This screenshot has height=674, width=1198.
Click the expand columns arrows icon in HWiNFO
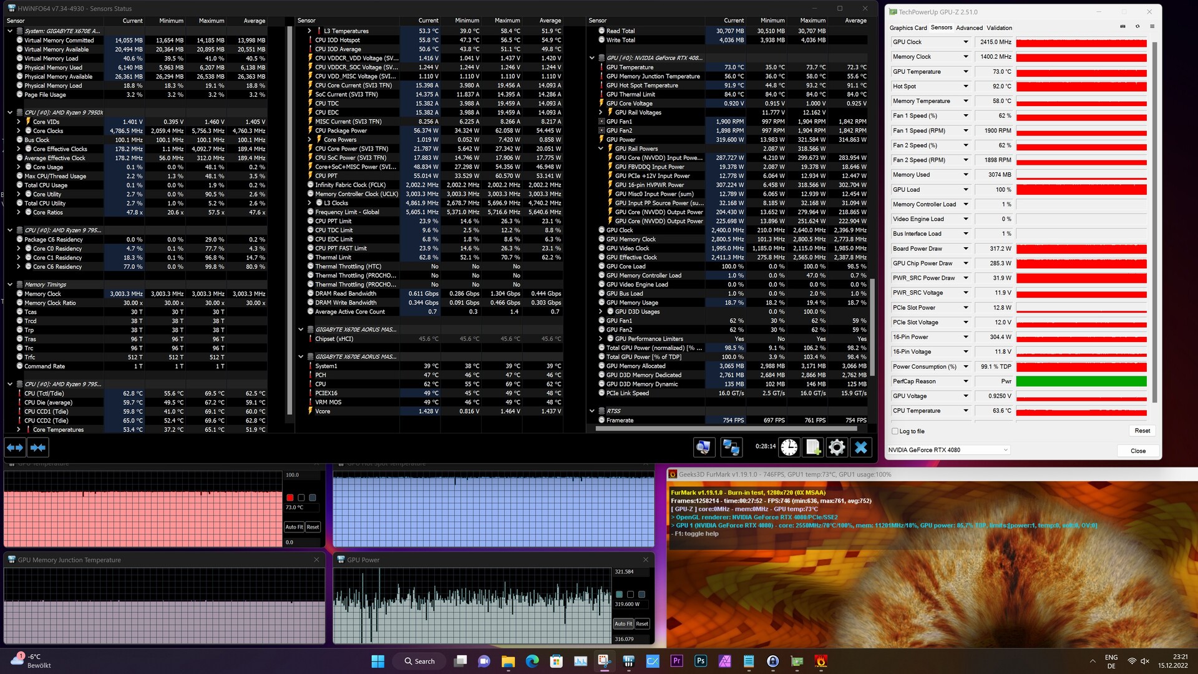(15, 447)
